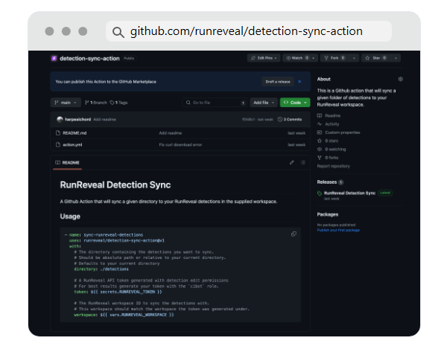Click Draft a release button

pyautogui.click(x=278, y=82)
